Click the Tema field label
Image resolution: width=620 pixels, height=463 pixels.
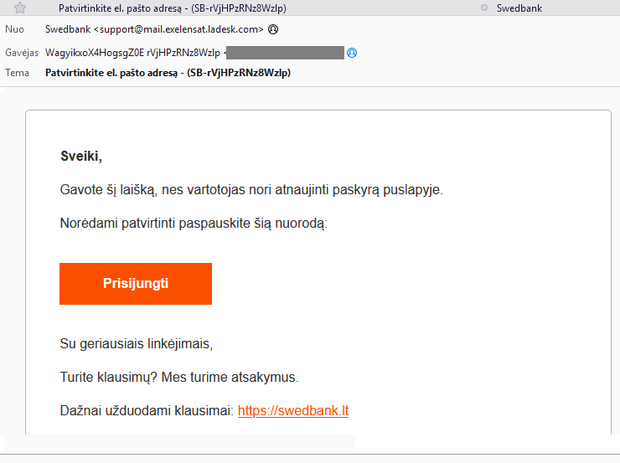[x=17, y=73]
